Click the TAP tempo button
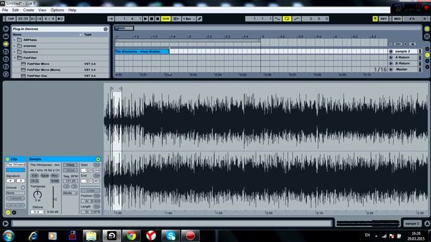Viewport: 431px width, 242px height. click(11, 19)
